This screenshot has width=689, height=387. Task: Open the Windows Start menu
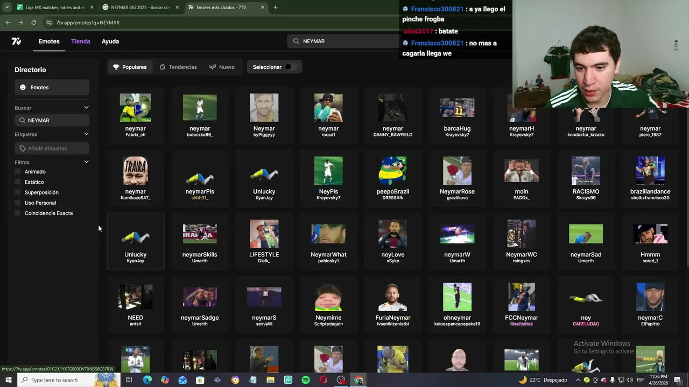(8, 380)
